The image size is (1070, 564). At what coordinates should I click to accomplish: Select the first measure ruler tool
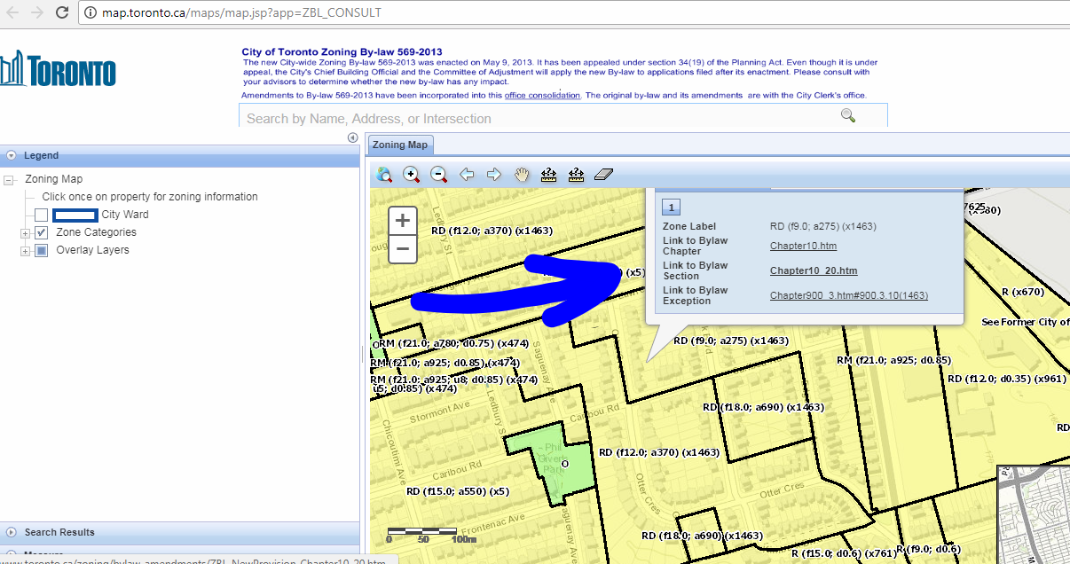pyautogui.click(x=548, y=175)
